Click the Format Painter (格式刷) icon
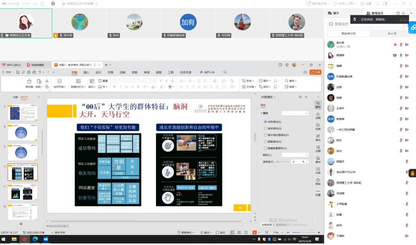 [29, 81]
